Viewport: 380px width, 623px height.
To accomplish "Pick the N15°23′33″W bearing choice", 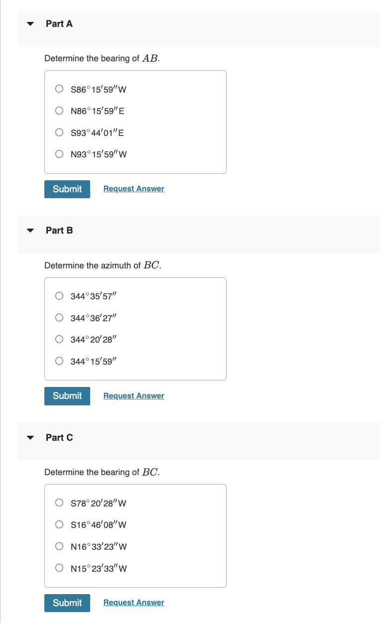I will click(59, 568).
